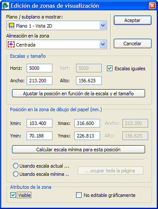The width and height of the screenshot is (158, 209).
Task: Click the disabled Ancho field in Posición group
Action: 135,123
